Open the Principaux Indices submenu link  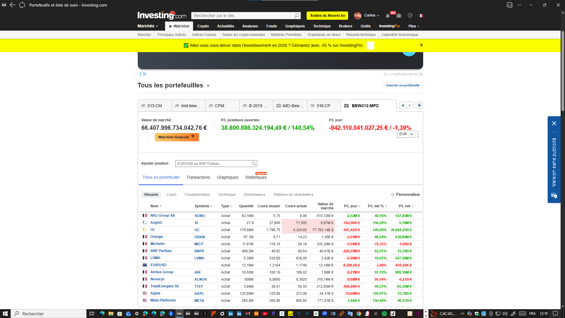pyautogui.click(x=172, y=35)
